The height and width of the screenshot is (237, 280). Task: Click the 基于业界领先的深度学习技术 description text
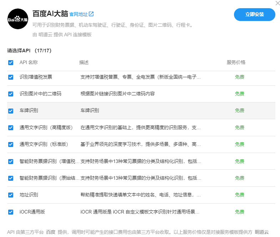click(141, 144)
